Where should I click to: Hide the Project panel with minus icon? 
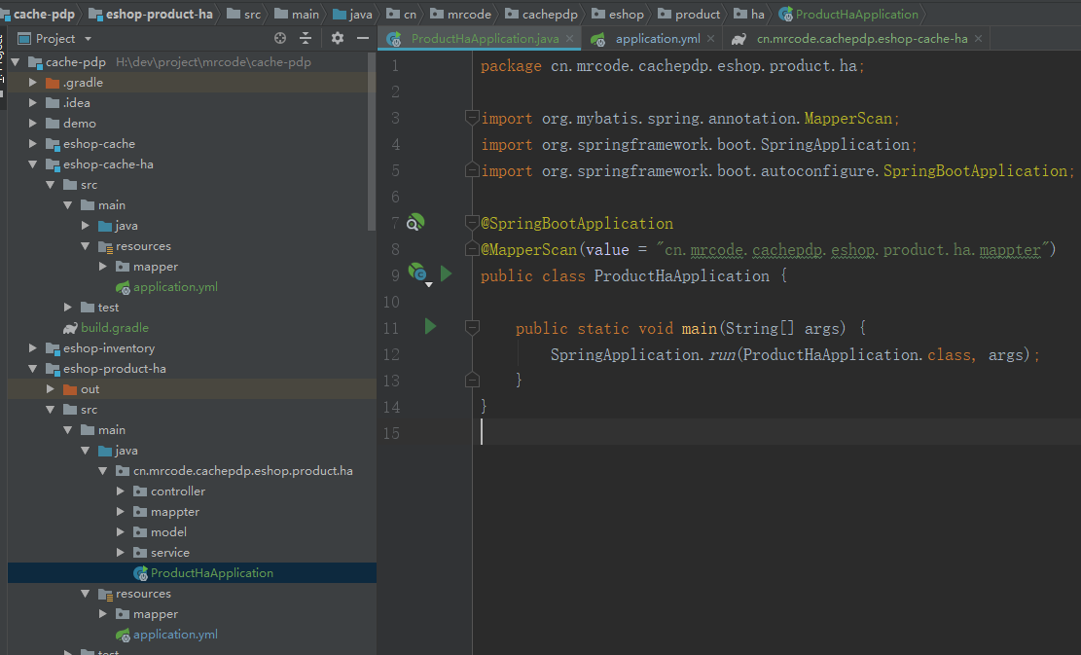362,38
